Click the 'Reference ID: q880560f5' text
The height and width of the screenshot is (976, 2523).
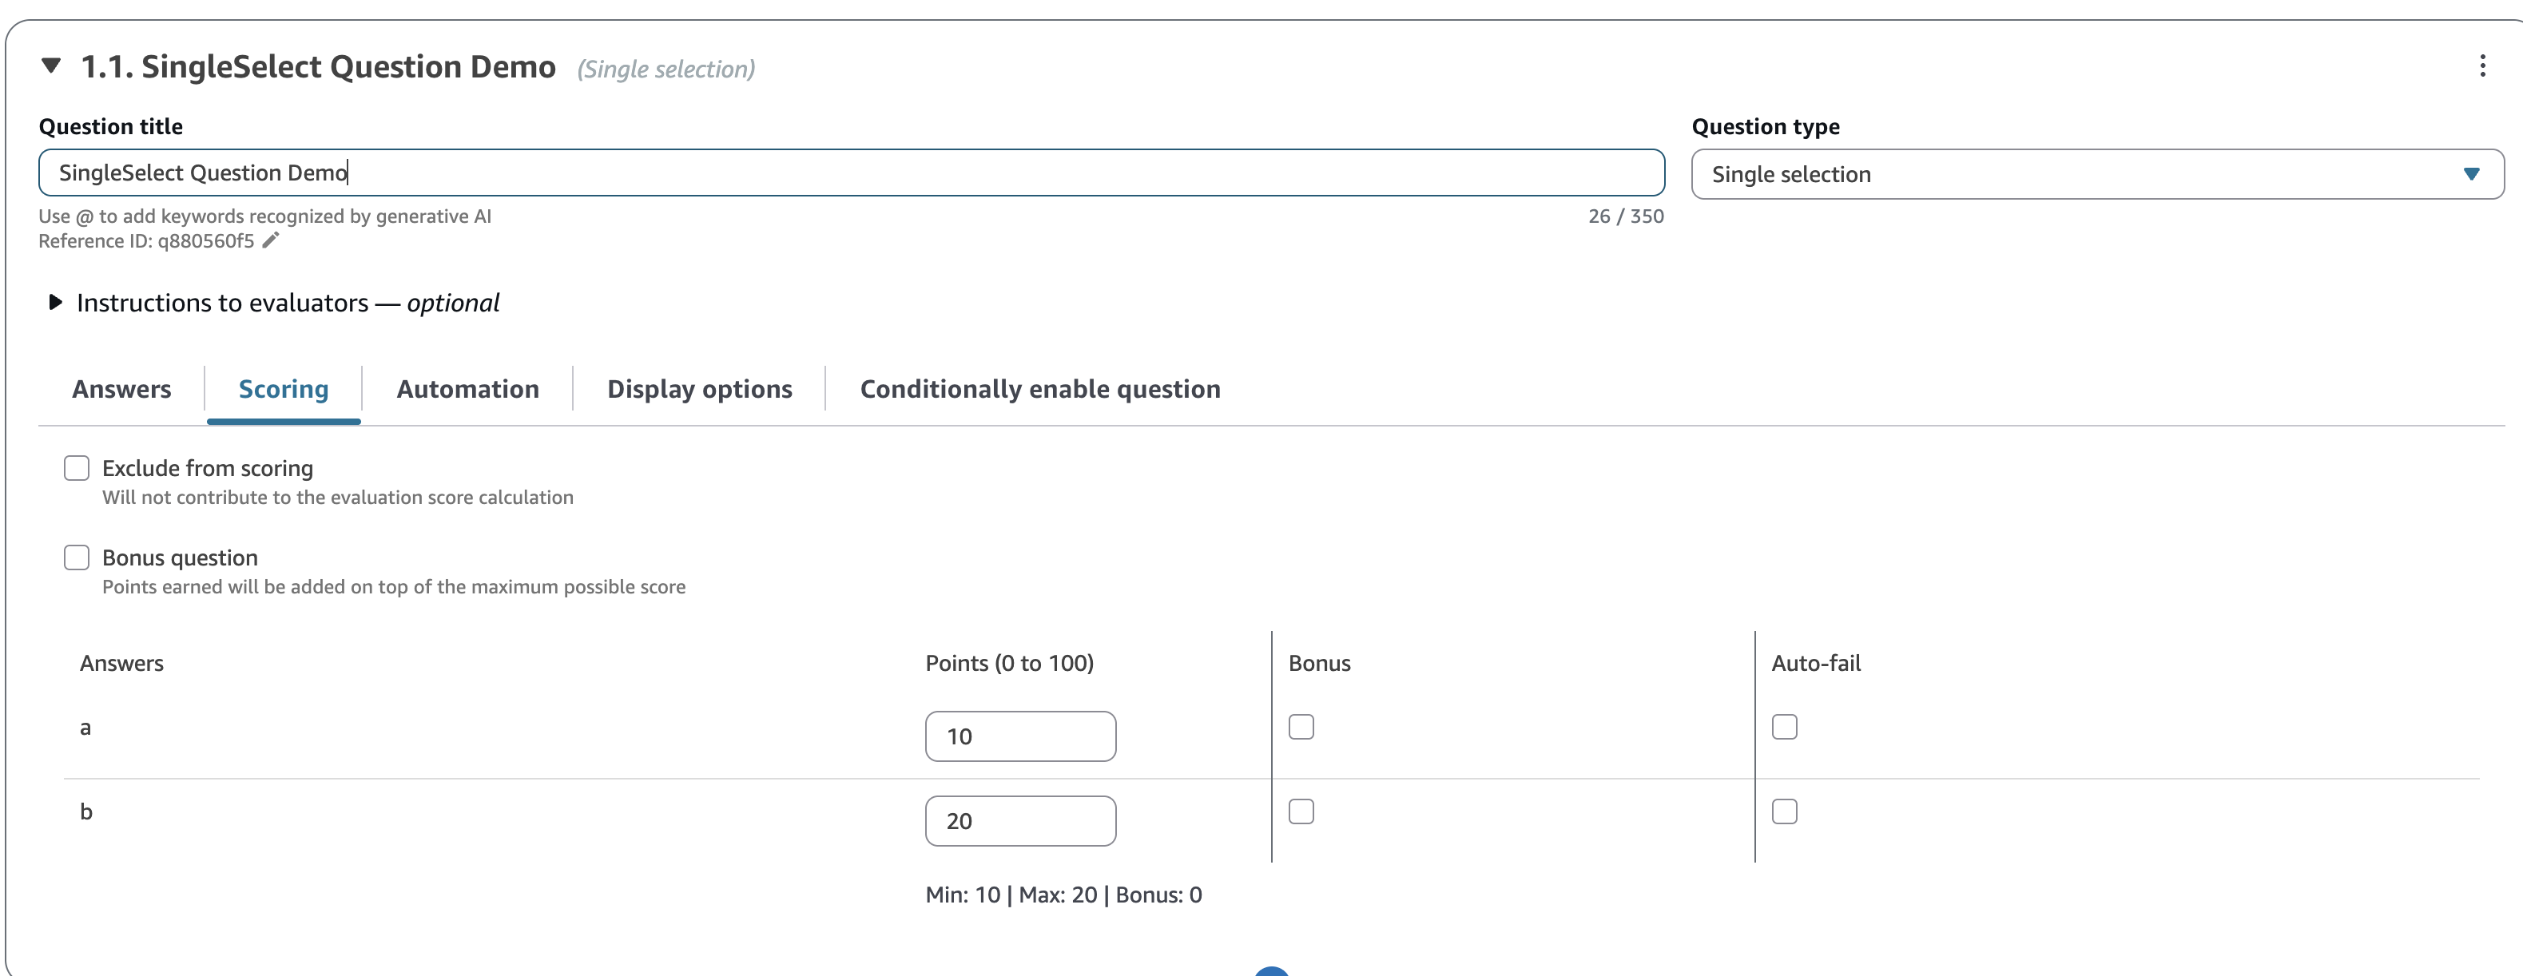pyautogui.click(x=146, y=241)
